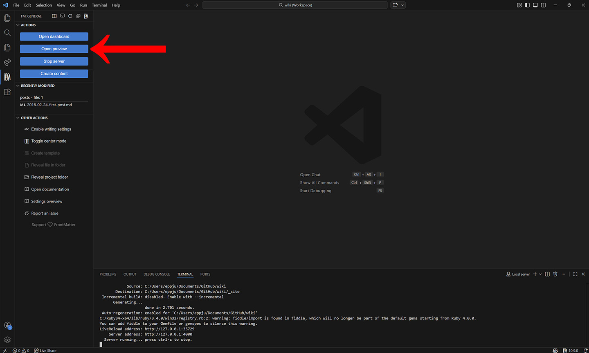Go forward with the right arrow
The width and height of the screenshot is (589, 353).
click(x=196, y=5)
